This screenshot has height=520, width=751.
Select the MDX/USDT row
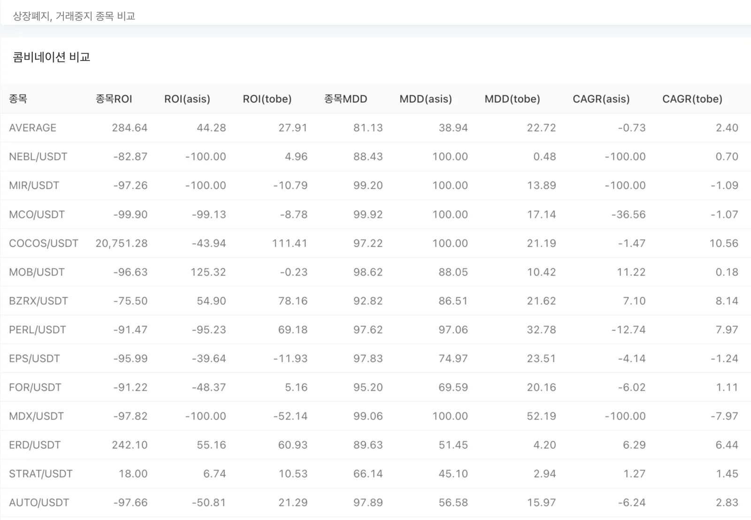pyautogui.click(x=375, y=416)
